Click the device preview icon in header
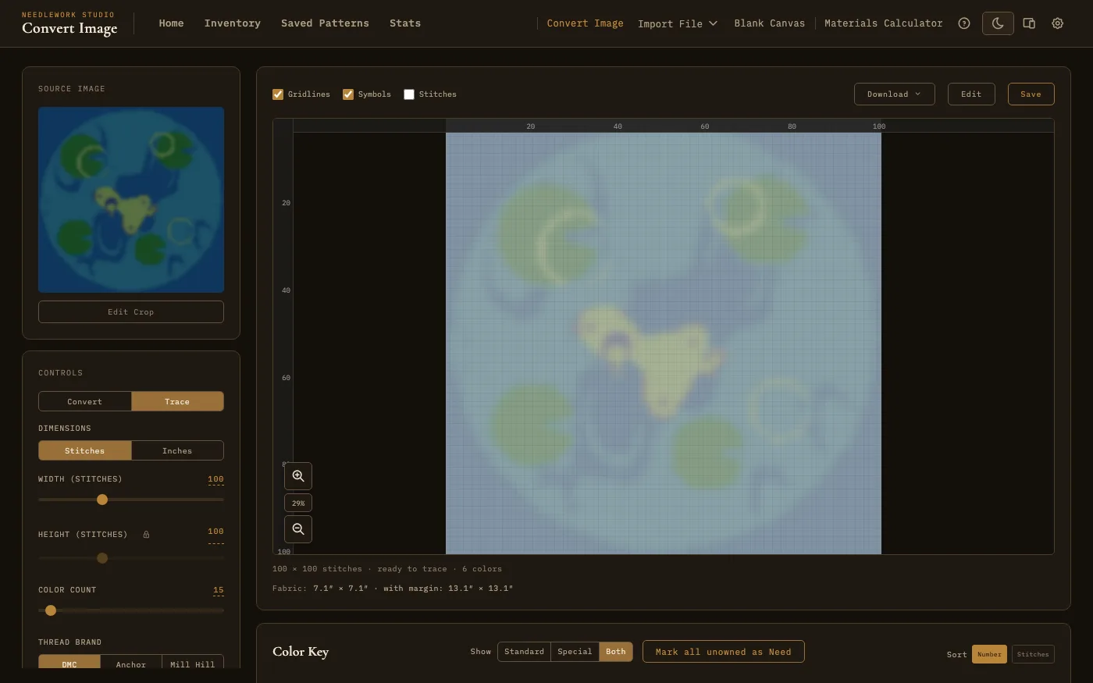Screen dimensions: 1093x683 tap(1029, 23)
